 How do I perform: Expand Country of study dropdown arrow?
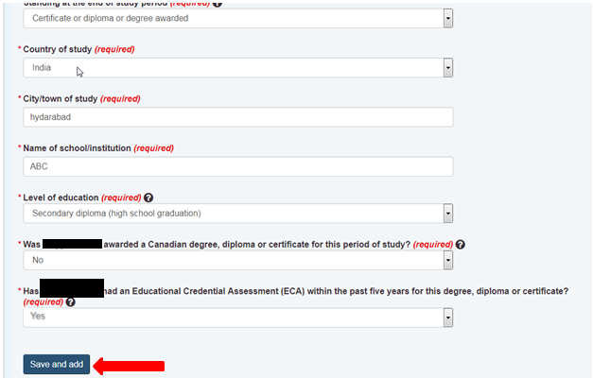[x=447, y=68]
